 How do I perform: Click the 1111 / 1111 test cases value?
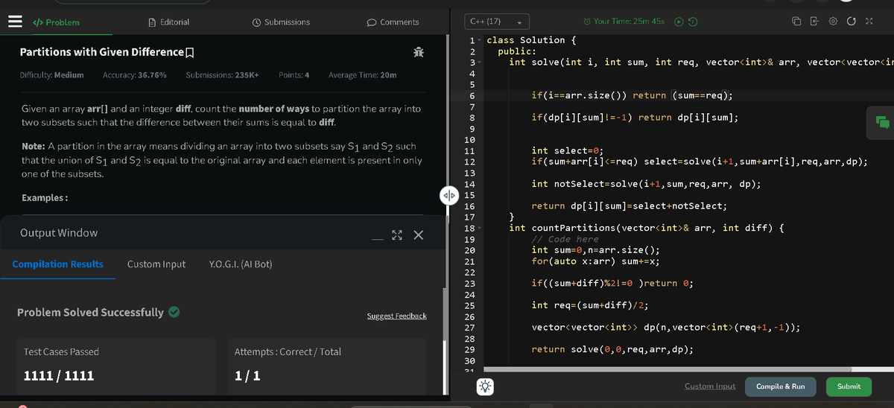click(x=59, y=375)
